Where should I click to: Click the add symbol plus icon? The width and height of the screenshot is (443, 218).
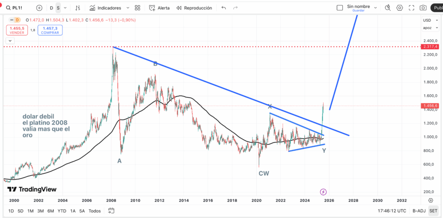coord(39,8)
